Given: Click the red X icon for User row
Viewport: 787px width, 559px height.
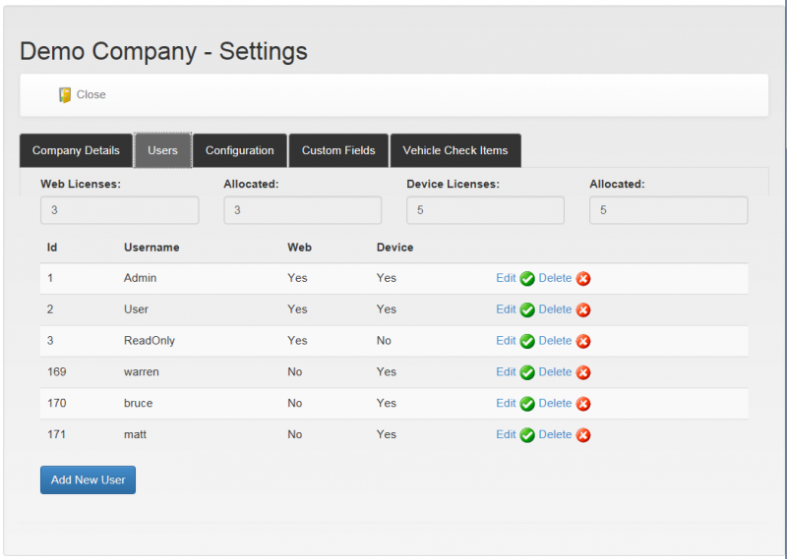Looking at the screenshot, I should tap(582, 309).
